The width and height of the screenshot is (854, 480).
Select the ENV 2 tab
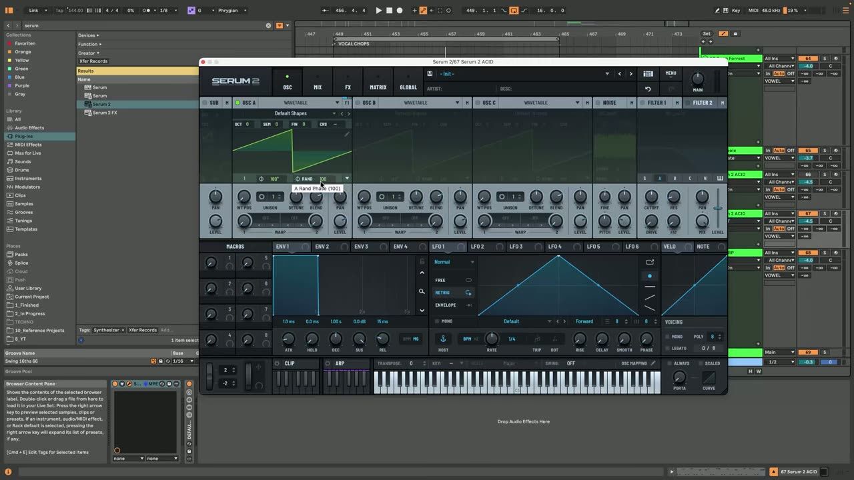point(322,247)
